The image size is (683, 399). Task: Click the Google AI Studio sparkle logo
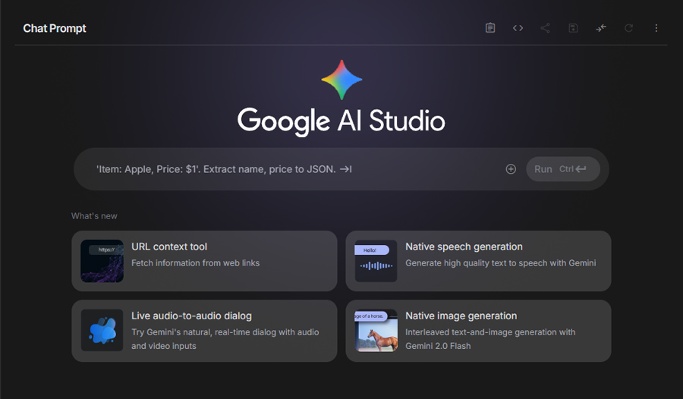(x=341, y=80)
